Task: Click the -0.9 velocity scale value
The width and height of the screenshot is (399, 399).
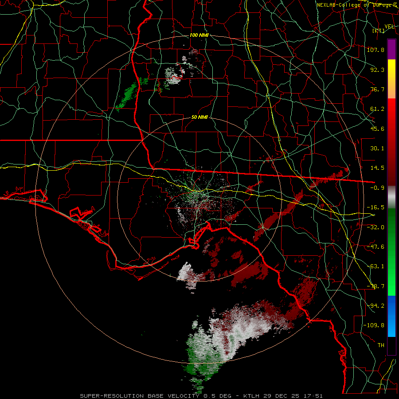Action: pyautogui.click(x=377, y=188)
